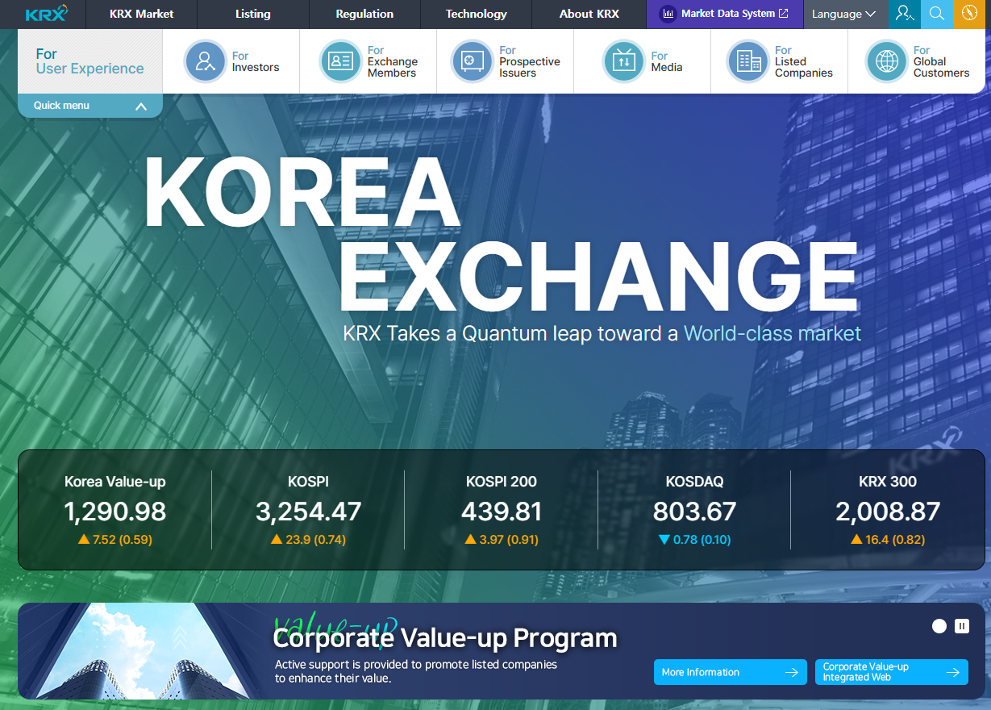Collapse the Quick menu chevron
This screenshot has width=991, height=710.
[x=141, y=106]
